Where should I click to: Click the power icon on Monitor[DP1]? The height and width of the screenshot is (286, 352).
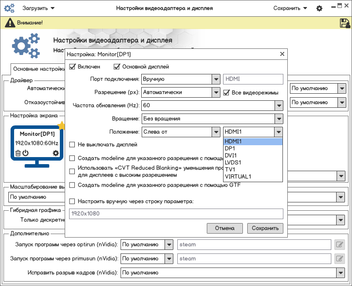[26, 153]
